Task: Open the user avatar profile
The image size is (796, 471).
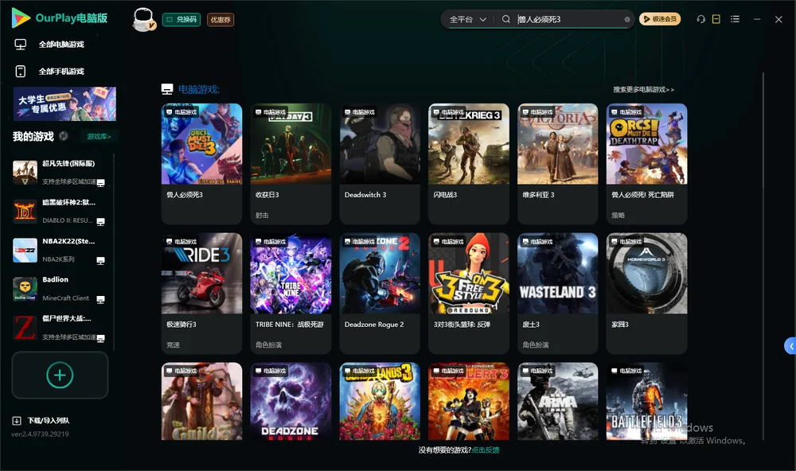Action: point(143,19)
